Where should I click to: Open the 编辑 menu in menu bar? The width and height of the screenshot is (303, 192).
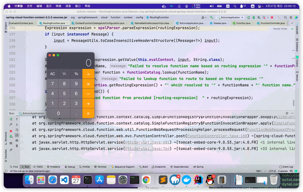[x=39, y=6]
